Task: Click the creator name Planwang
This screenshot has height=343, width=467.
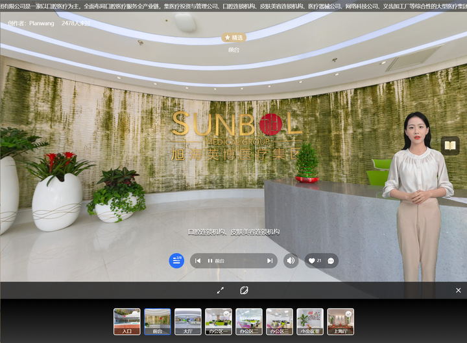Action: point(42,23)
